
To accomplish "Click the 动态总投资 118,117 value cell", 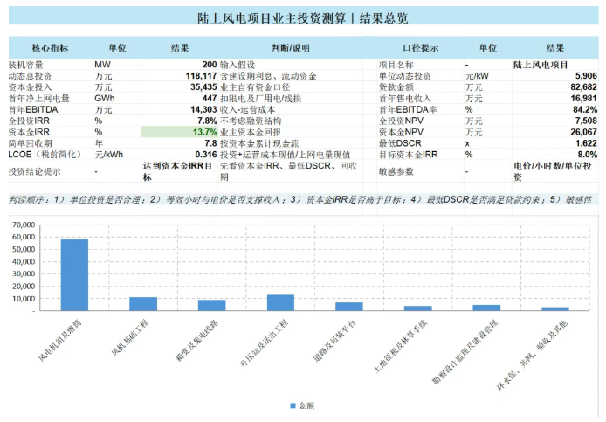I will [180, 76].
